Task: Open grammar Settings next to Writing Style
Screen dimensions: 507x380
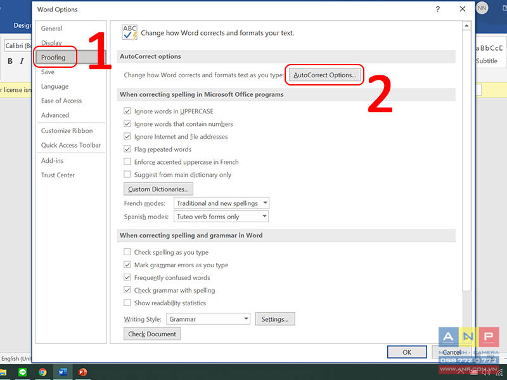Action: coord(275,319)
